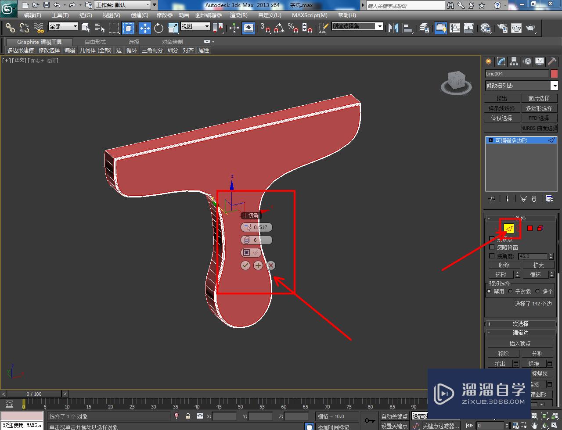
Task: Select Edge sub-object level icon
Action: tap(509, 228)
